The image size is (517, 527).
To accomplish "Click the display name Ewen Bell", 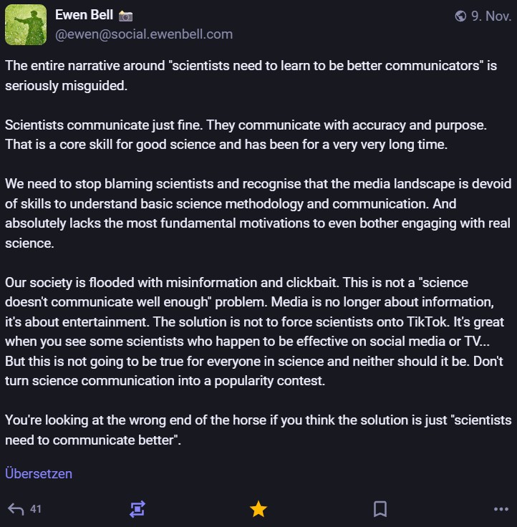I will point(84,16).
